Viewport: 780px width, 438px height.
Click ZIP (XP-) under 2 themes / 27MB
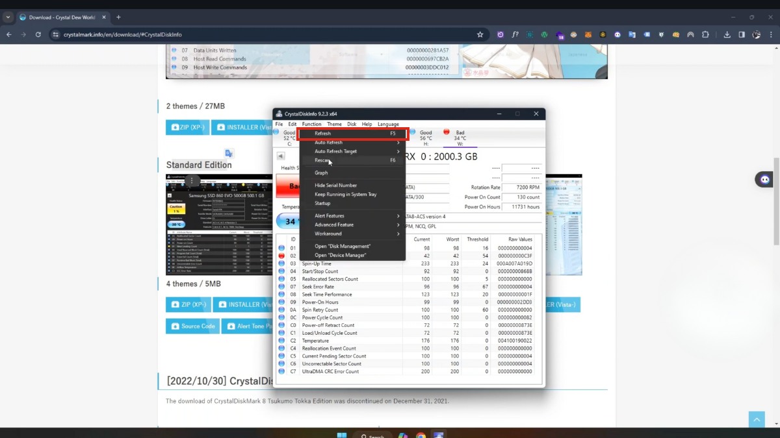(188, 127)
